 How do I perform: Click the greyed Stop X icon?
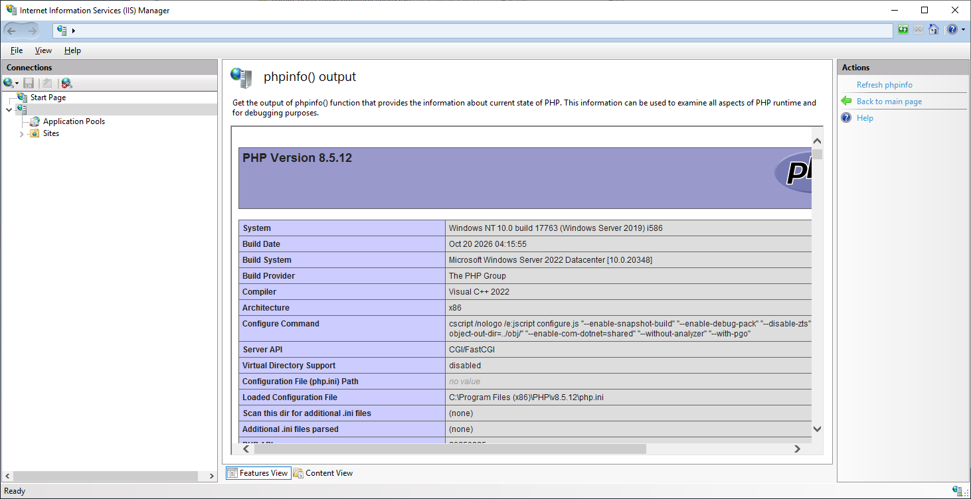pyautogui.click(x=919, y=30)
